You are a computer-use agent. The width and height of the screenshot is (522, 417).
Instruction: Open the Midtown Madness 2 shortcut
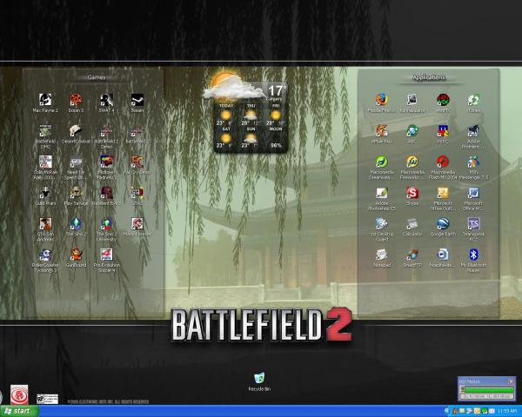point(106,162)
